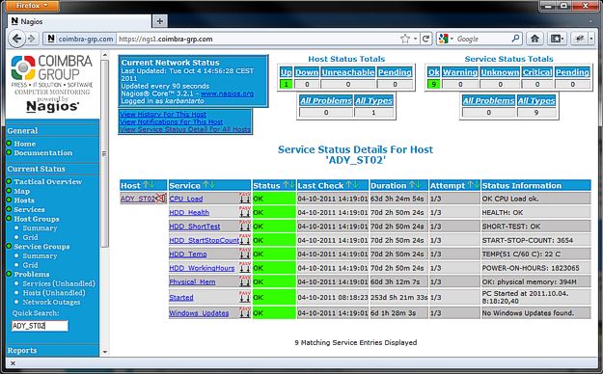Open the add-on toolbar button dropdown arrow
The image size is (603, 374).
tap(591, 39)
